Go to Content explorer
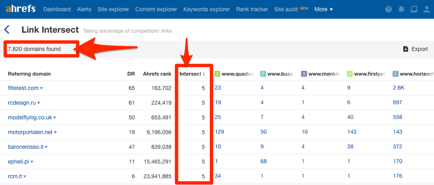The image size is (434, 185). [x=156, y=10]
